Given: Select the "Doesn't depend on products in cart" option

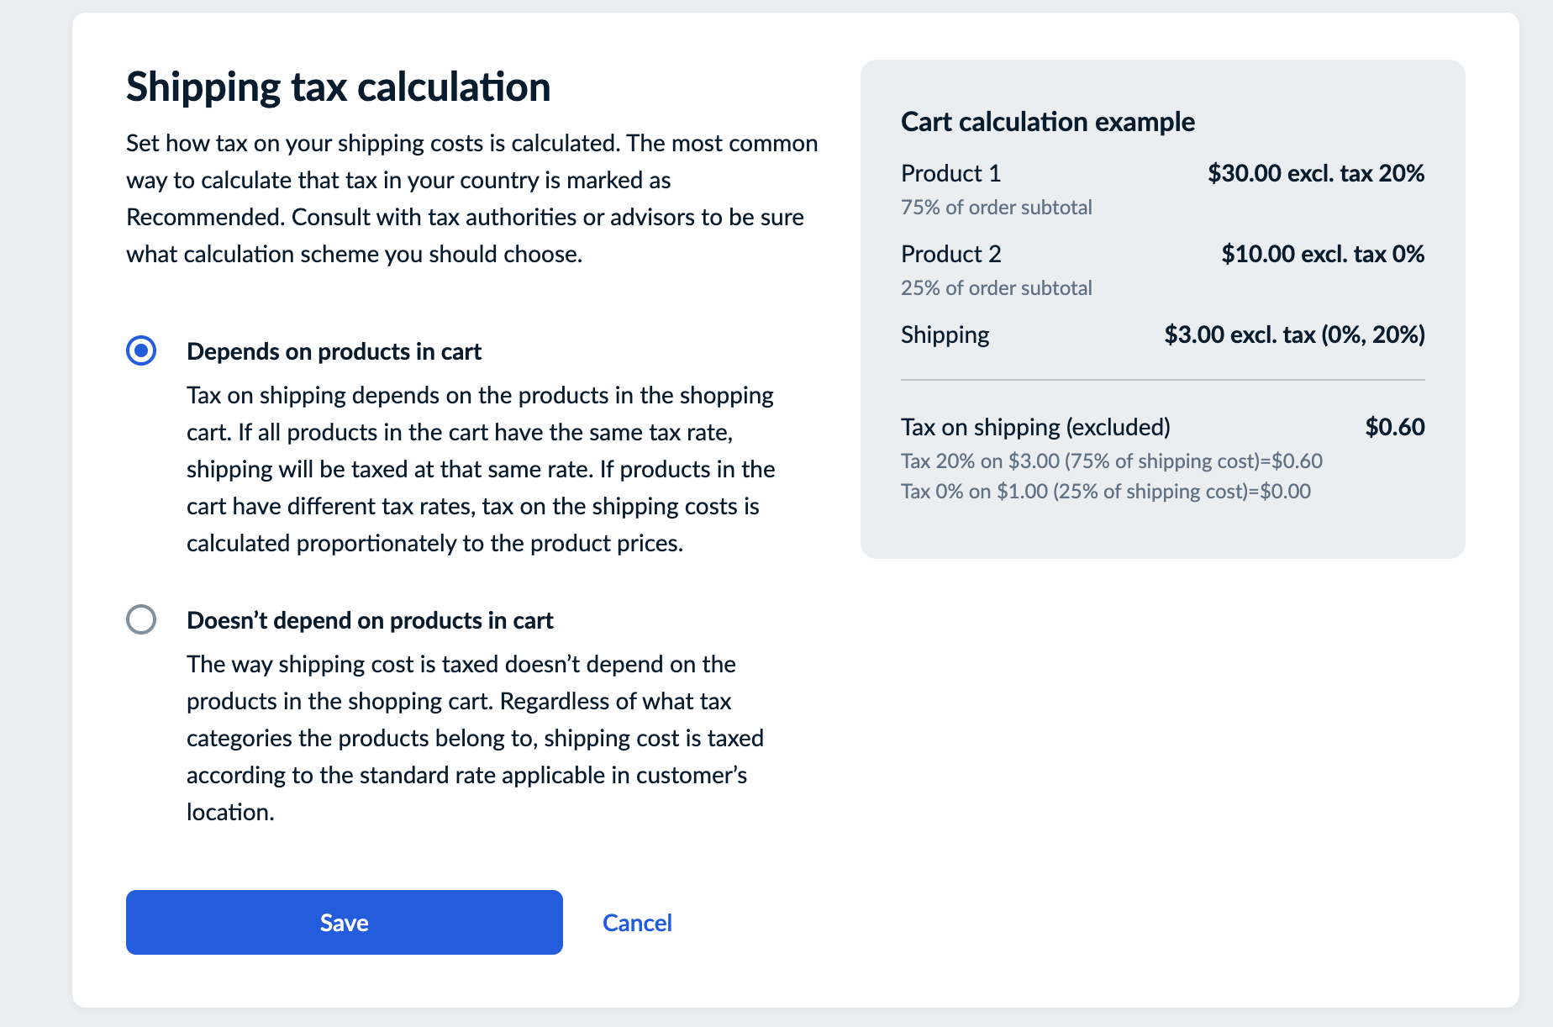Looking at the screenshot, I should click(x=142, y=620).
